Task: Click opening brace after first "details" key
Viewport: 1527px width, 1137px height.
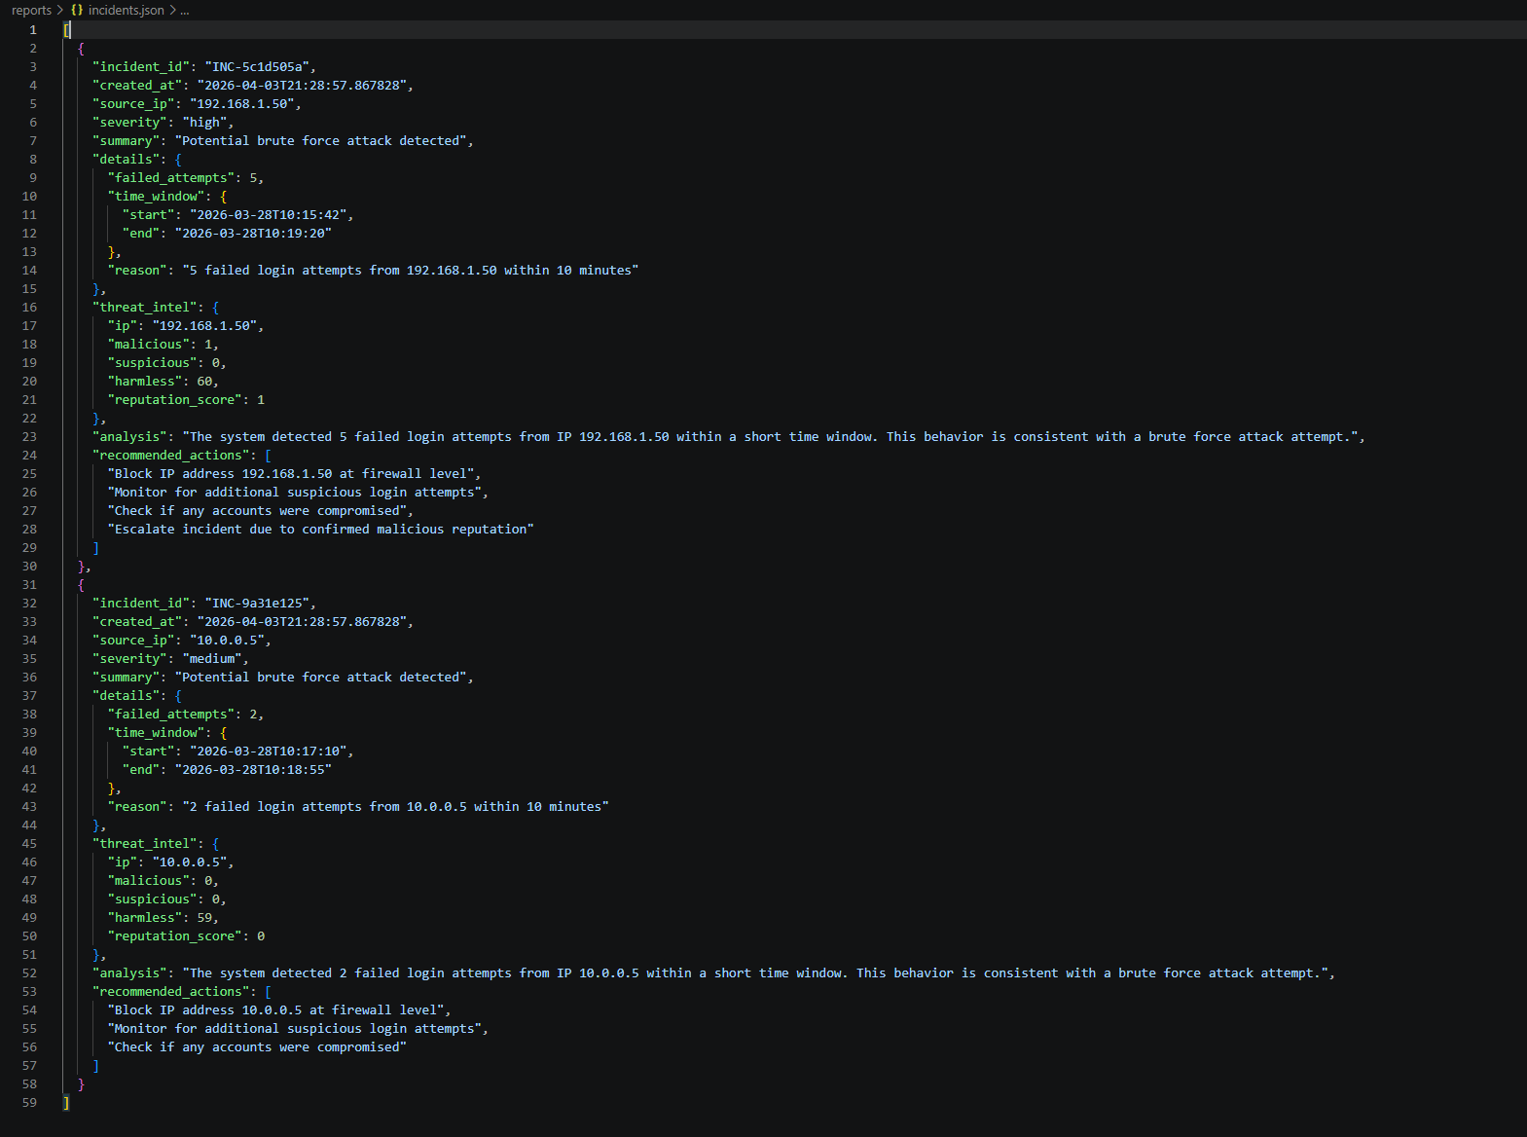Action: (x=178, y=159)
